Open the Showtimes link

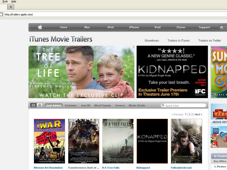point(152,41)
